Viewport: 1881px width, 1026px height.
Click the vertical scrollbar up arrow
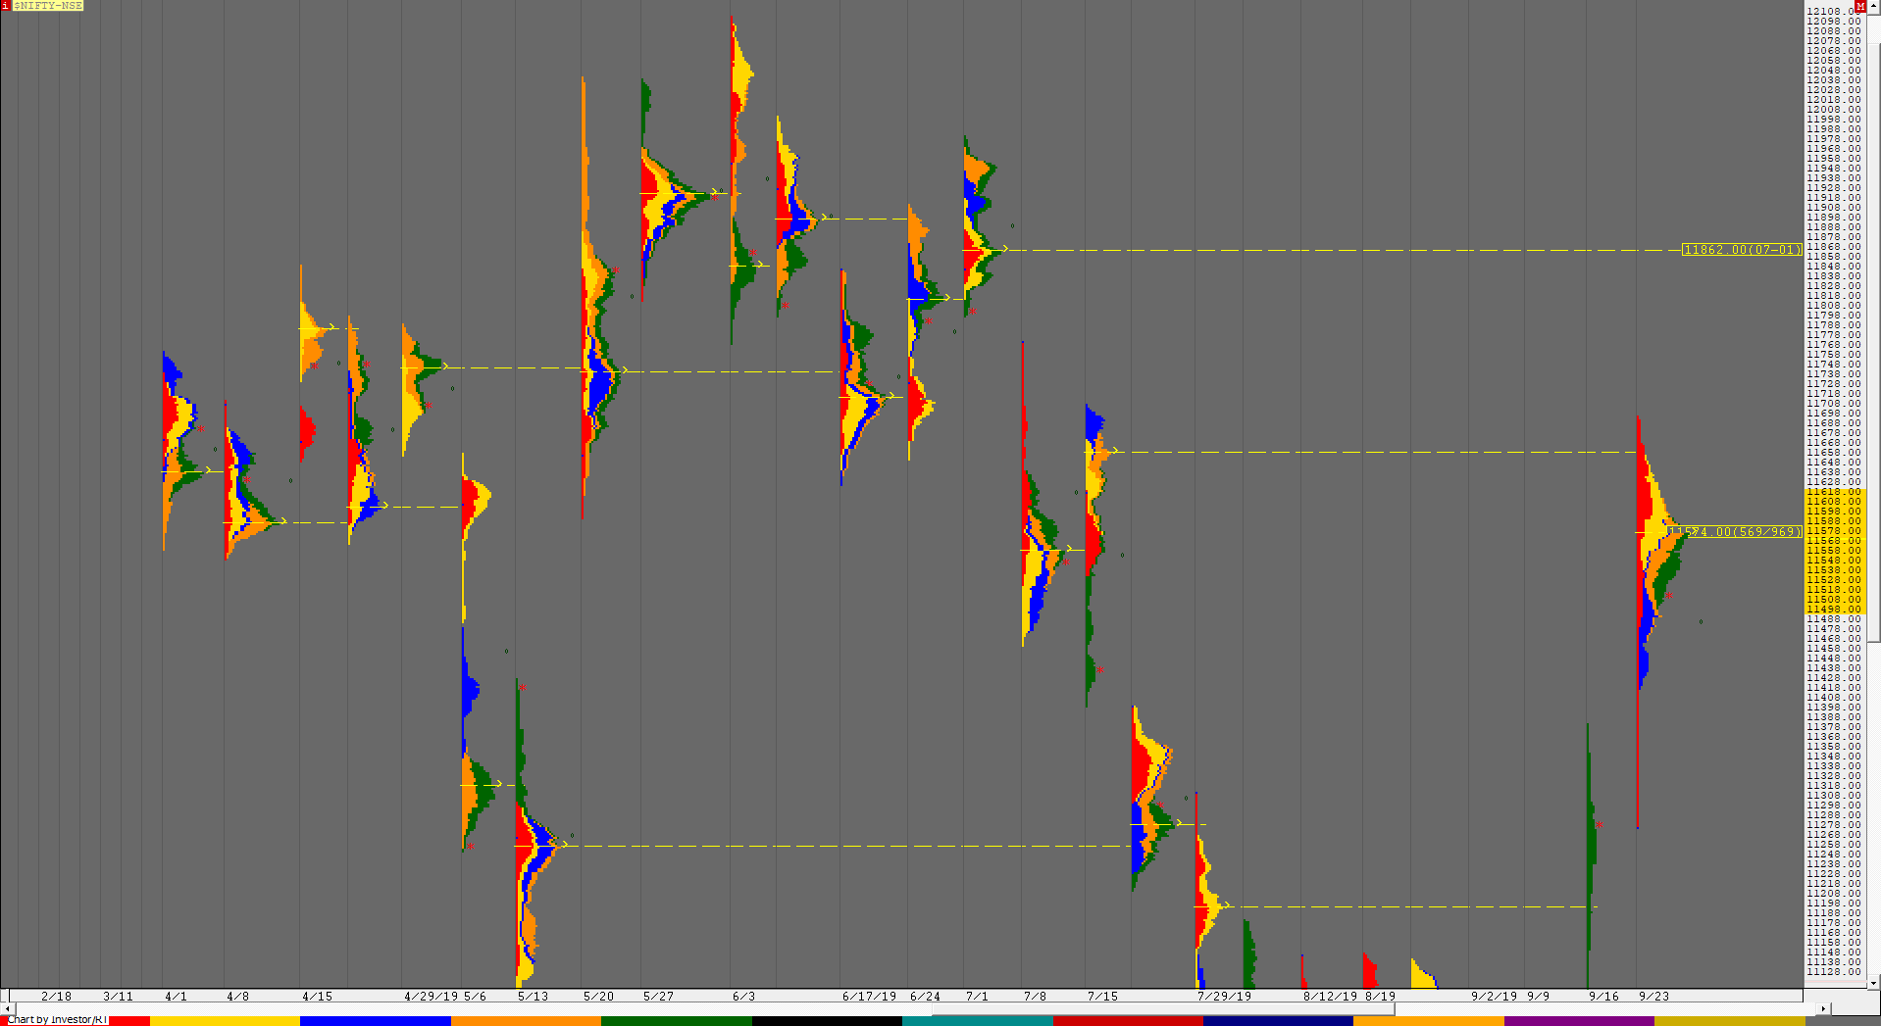[1873, 6]
